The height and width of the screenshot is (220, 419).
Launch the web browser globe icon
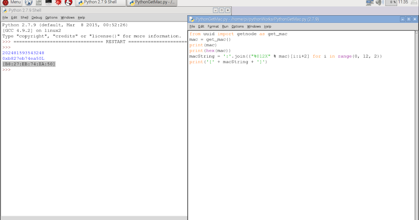[28, 3]
